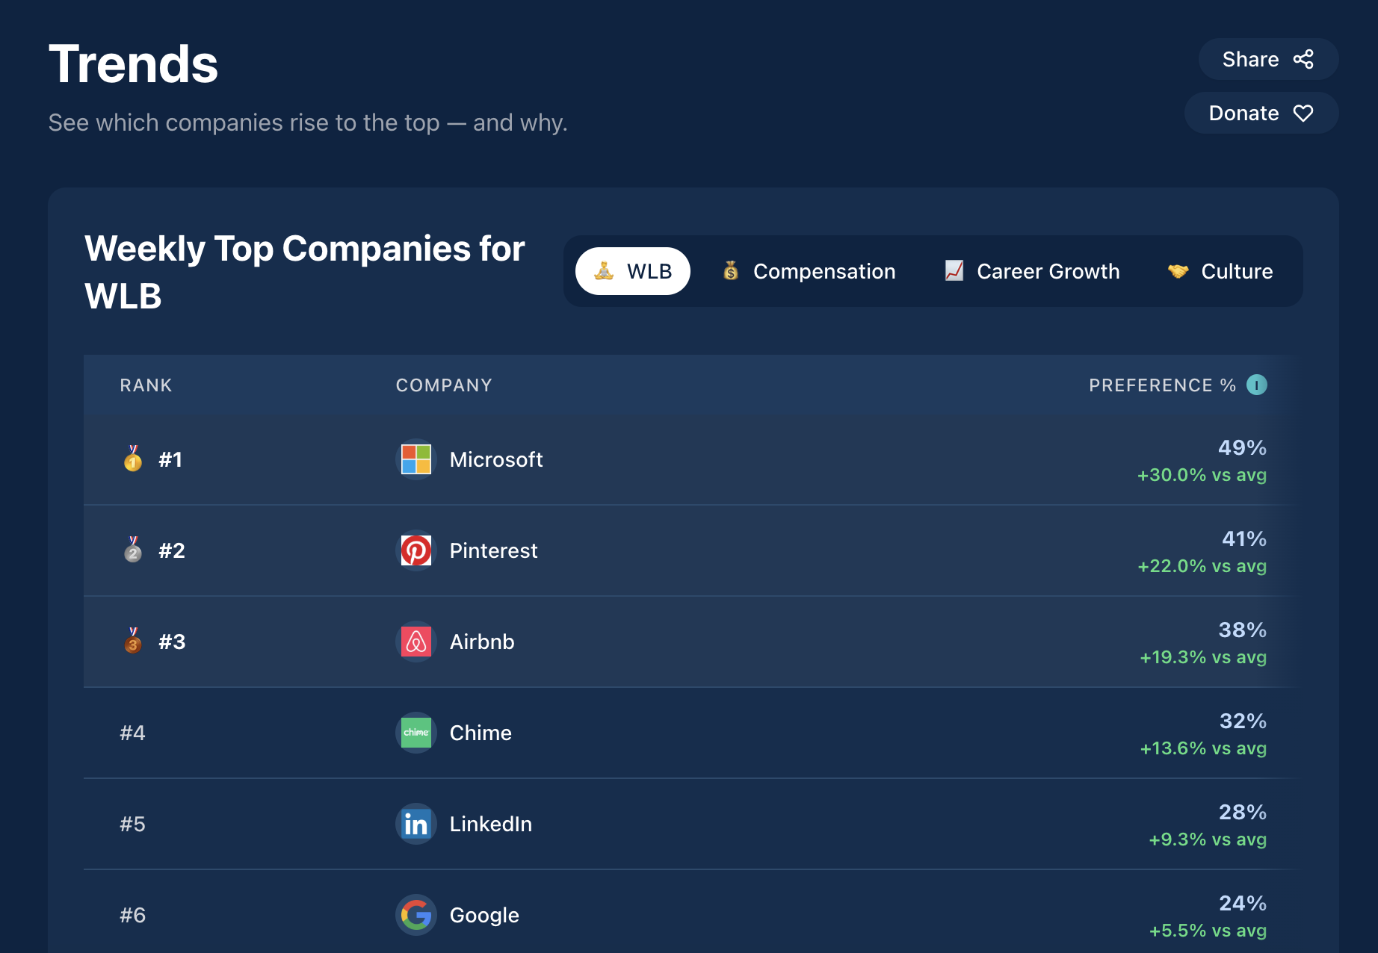Click the silver medal icon for #2
Viewport: 1378px width, 953px height.
pyautogui.click(x=133, y=550)
